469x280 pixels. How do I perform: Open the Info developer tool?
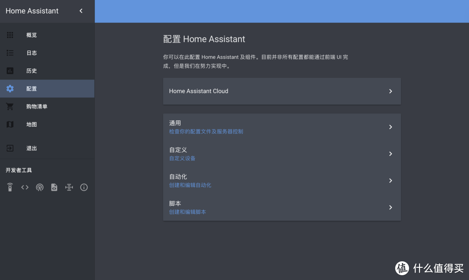pos(84,187)
